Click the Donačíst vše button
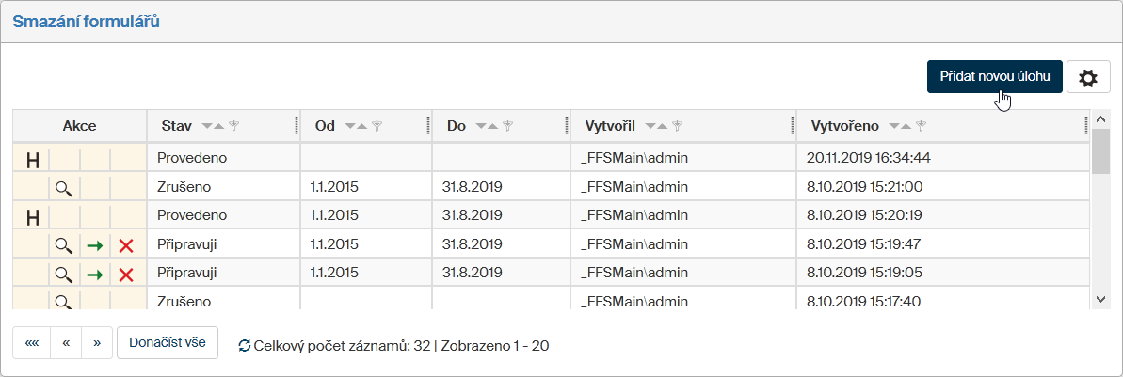The image size is (1123, 377). pyautogui.click(x=168, y=343)
